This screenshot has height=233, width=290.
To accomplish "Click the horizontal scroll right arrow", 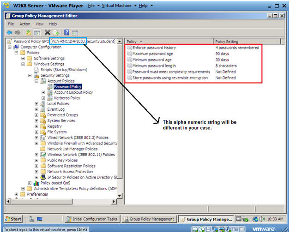I will pos(114,202).
